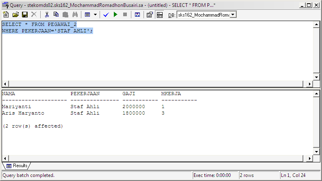Click MKERJA value 1
This screenshot has height=181, width=322.
coord(163,106)
